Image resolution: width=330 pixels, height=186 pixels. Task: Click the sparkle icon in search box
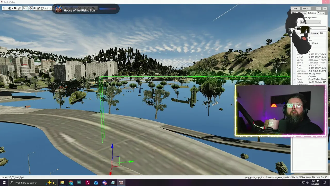[50, 183]
